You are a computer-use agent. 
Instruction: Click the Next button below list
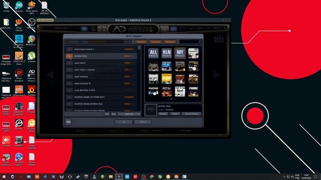pos(114,114)
